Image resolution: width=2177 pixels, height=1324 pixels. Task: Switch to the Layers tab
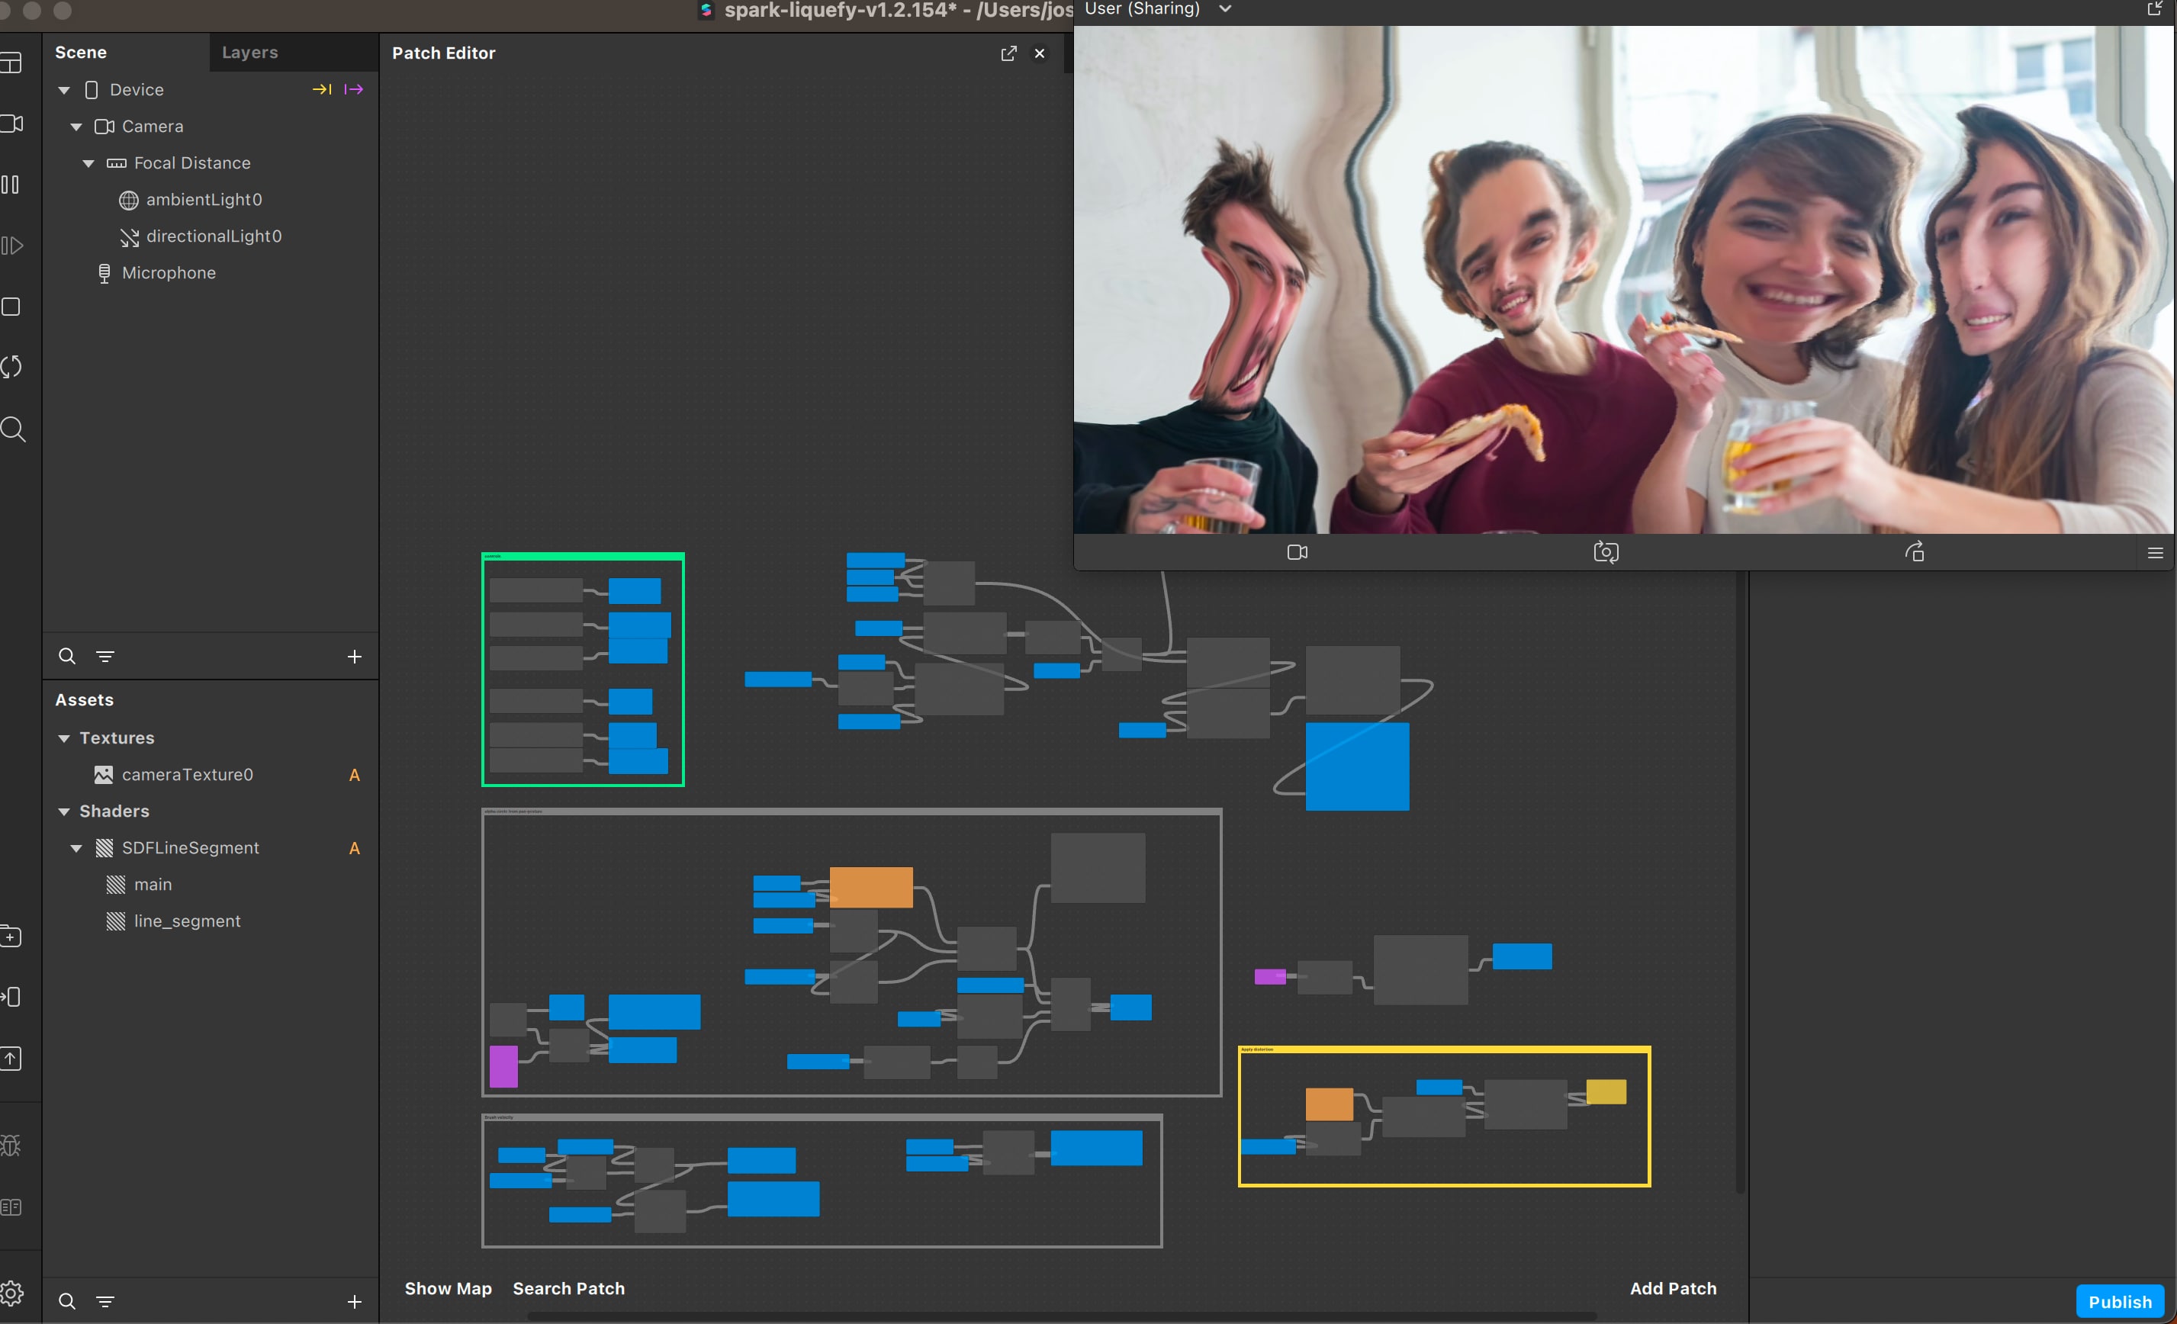[x=249, y=51]
